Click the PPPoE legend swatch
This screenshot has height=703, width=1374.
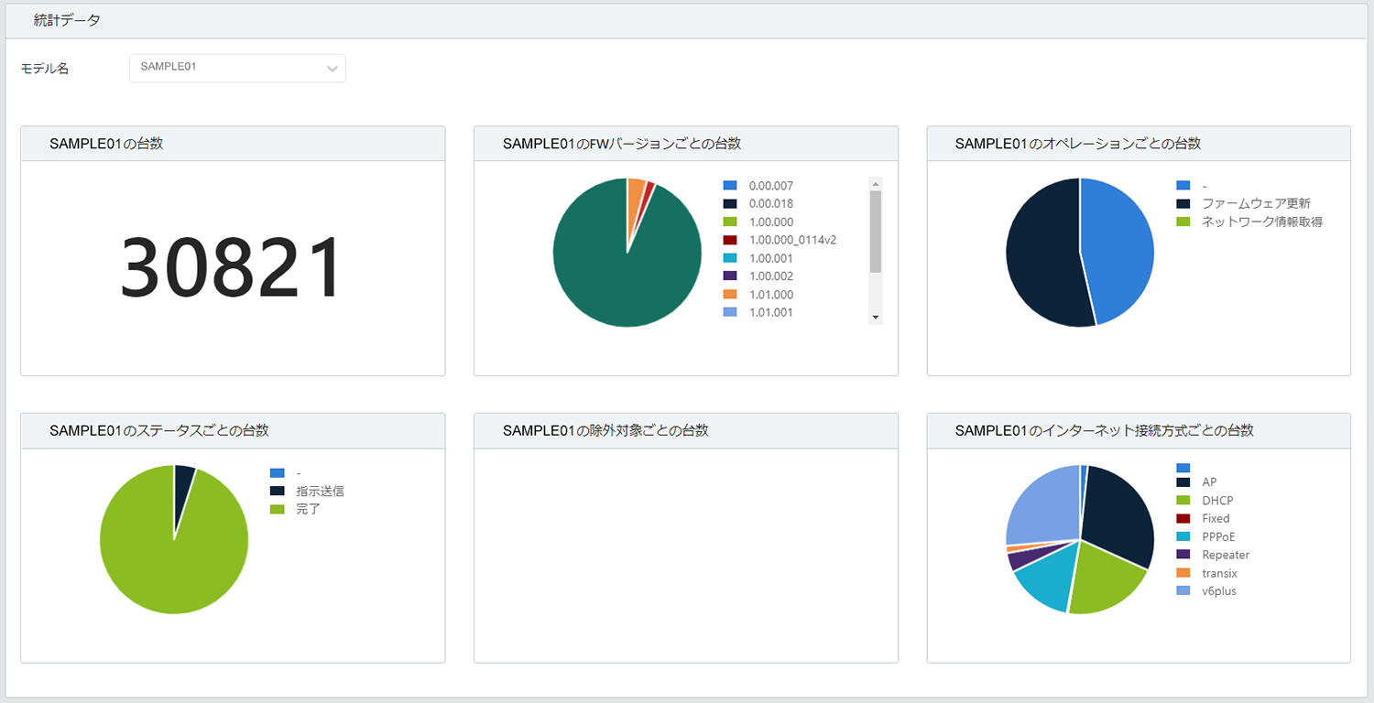1183,536
